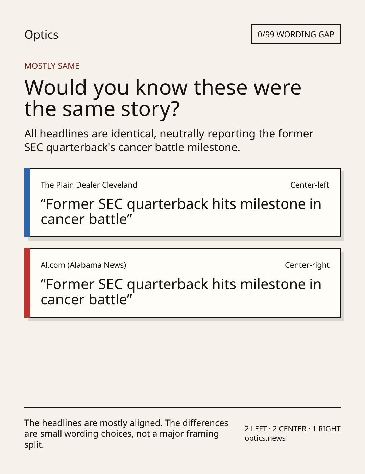Click the 1 RIGHT count in footer
The width and height of the screenshot is (365, 474).
[x=326, y=429]
